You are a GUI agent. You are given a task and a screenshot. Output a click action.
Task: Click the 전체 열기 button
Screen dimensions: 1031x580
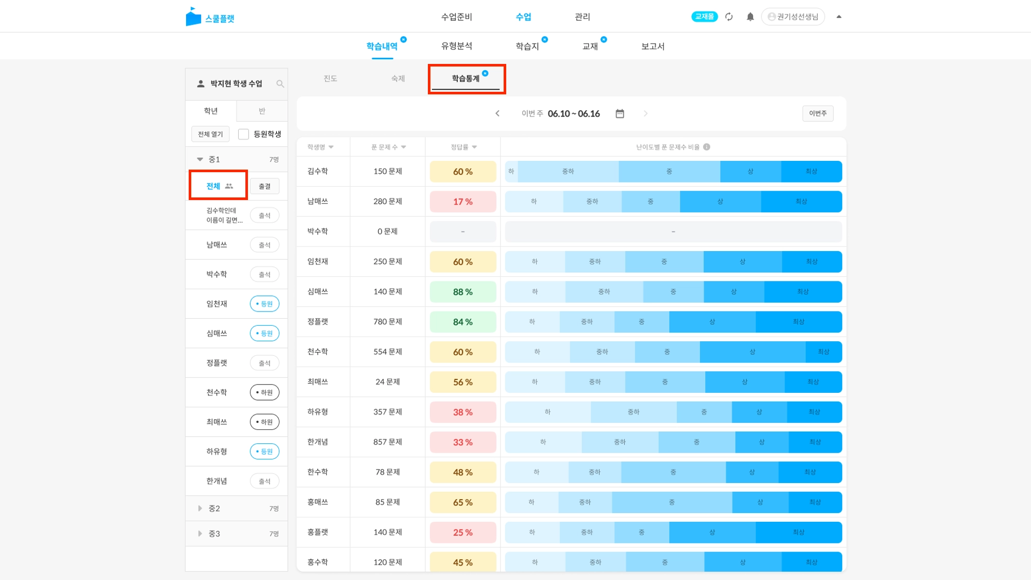click(x=210, y=134)
